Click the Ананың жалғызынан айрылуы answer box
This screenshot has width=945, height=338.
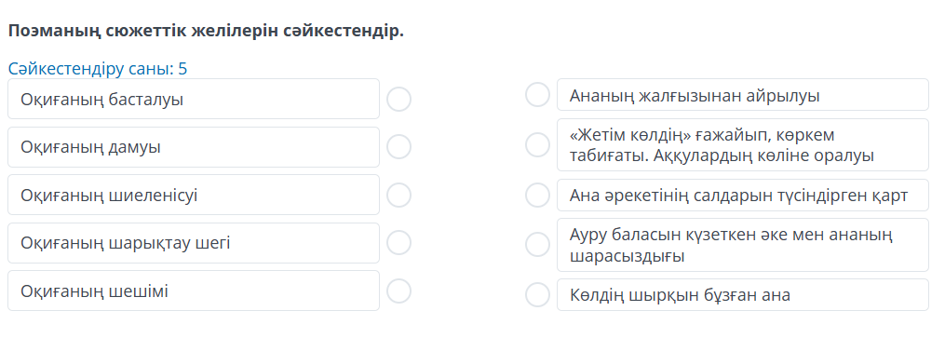coord(743,95)
